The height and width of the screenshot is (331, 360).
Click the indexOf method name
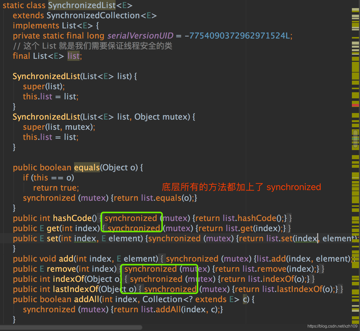68,279
